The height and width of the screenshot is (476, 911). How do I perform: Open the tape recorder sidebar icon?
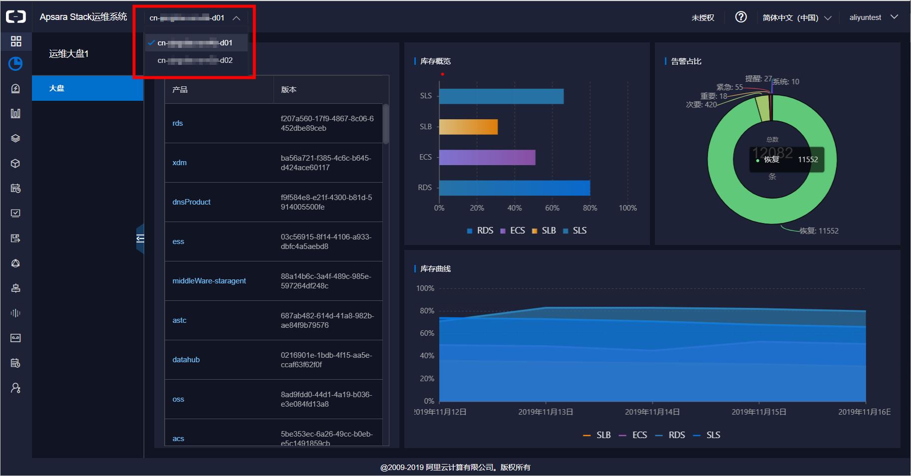tap(15, 338)
